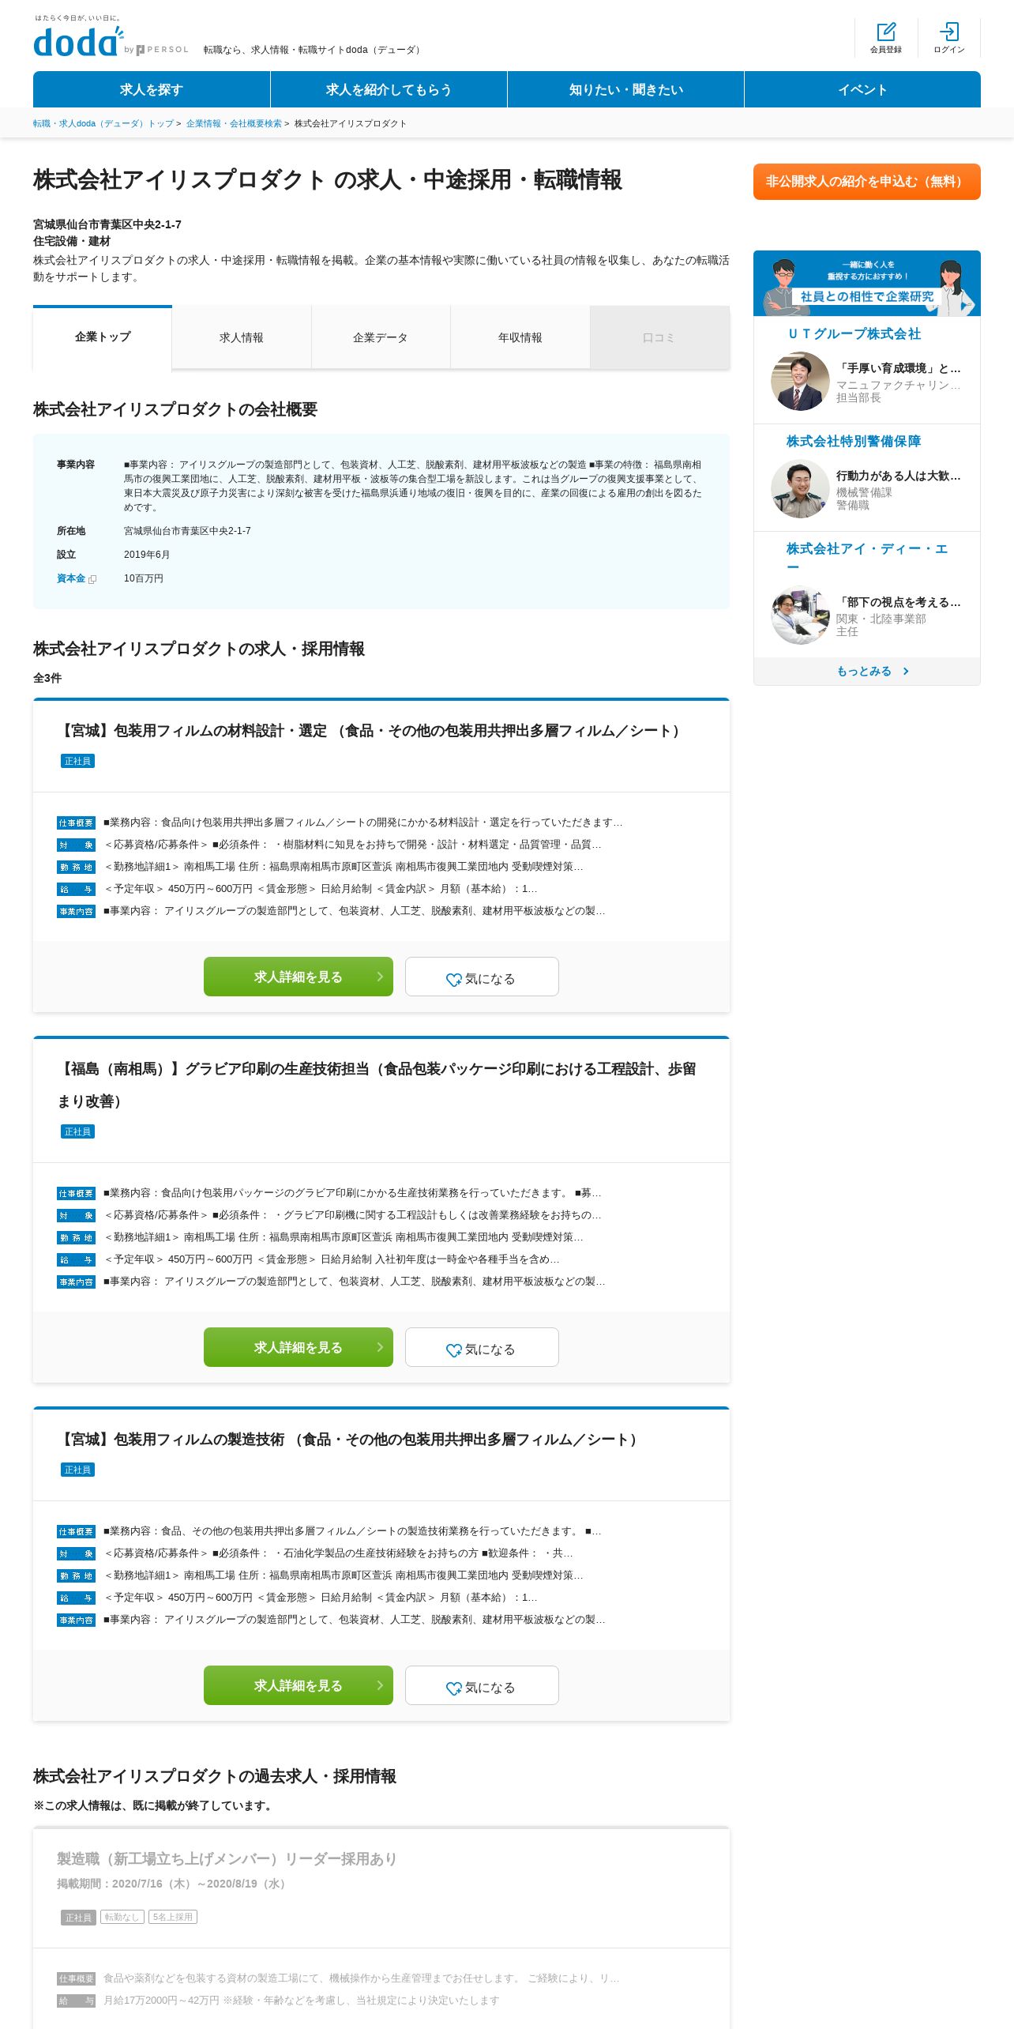Open 包装用フィルムの製造技術 job title
This screenshot has width=1014, height=2029.
[x=349, y=1440]
